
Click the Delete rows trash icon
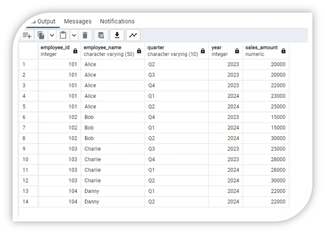[85, 35]
